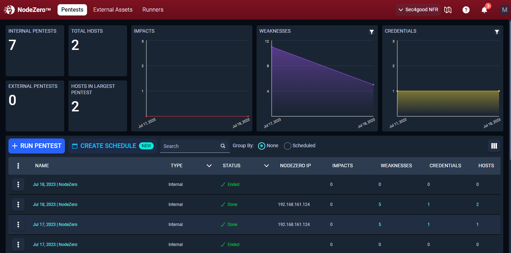This screenshot has width=511, height=253.
Task: Select the Scheduled group-by radio
Action: [x=287, y=146]
